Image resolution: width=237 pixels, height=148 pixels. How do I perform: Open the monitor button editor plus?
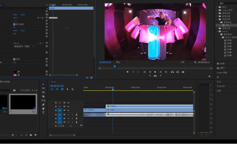click(x=209, y=76)
